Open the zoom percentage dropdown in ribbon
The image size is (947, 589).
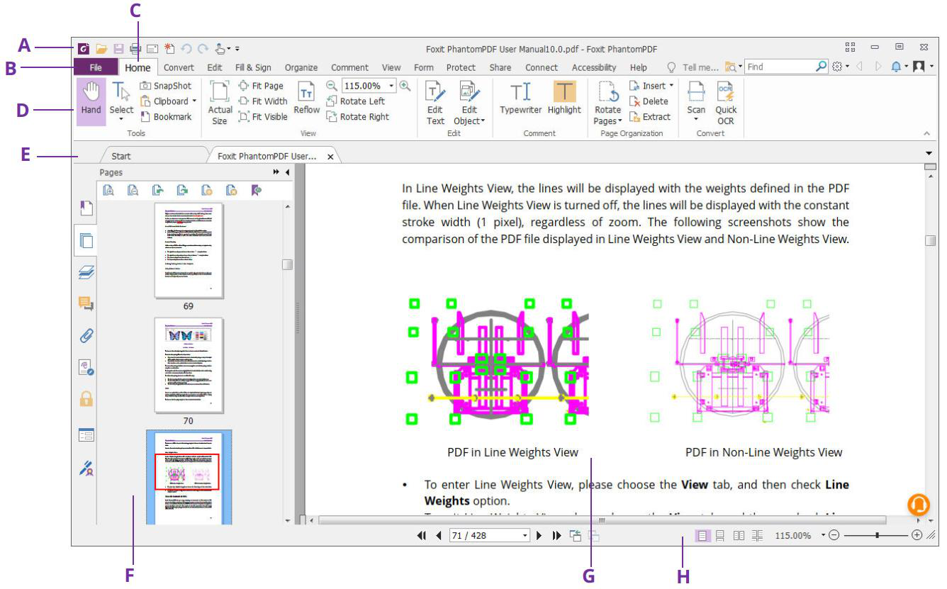[392, 86]
